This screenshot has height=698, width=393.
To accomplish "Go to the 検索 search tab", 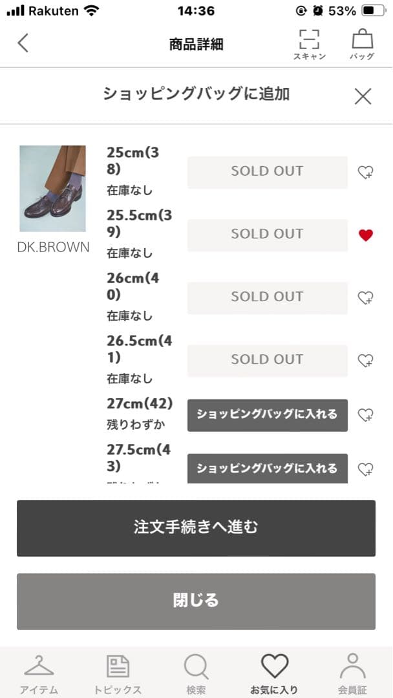I will pos(196,672).
